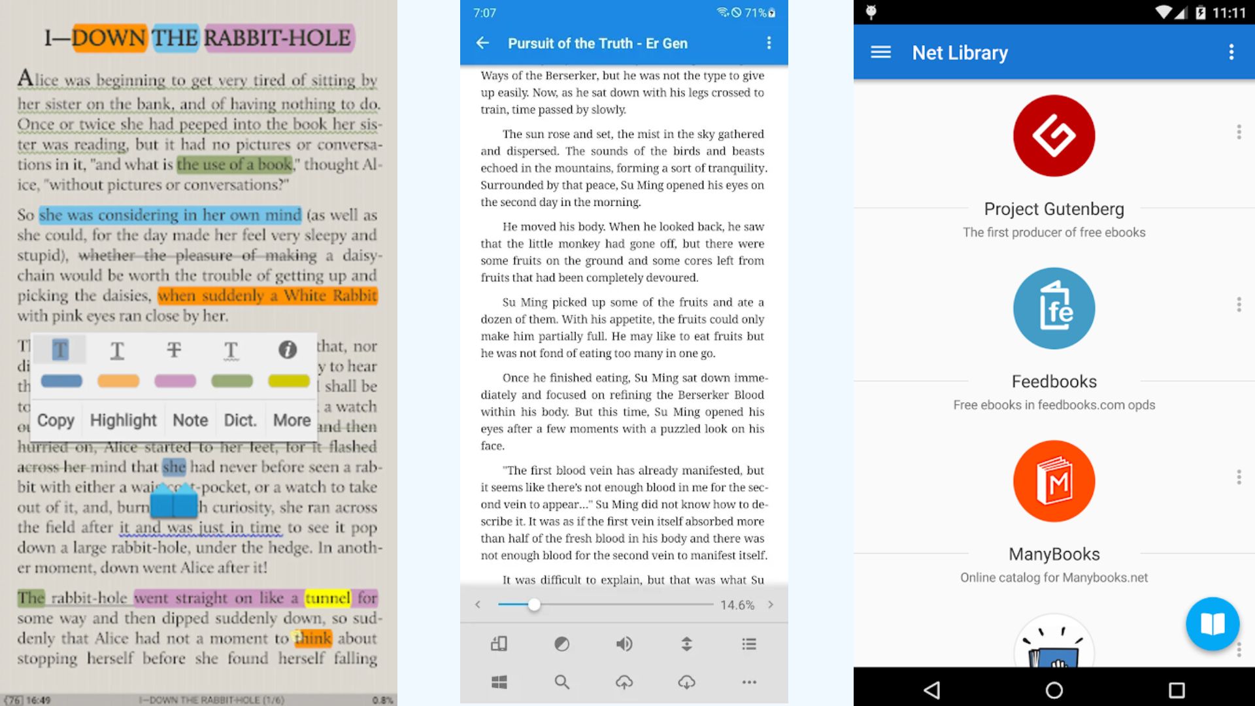Image resolution: width=1255 pixels, height=706 pixels.
Task: Click previous page arrow in Pursuit of Truth
Action: [x=478, y=605]
